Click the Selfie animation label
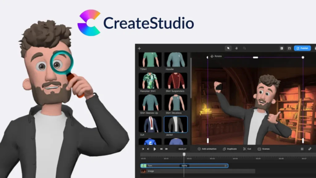The image size is (316, 178). pyautogui.click(x=185, y=166)
